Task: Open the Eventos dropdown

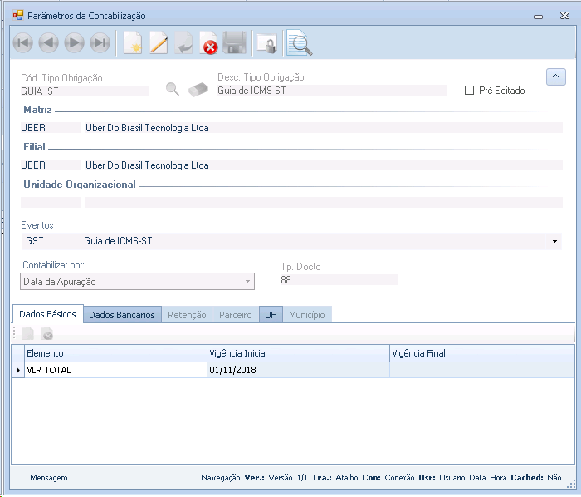Action: click(x=554, y=241)
